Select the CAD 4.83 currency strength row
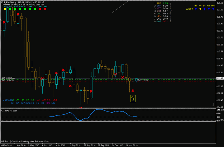The width and height of the screenshot is (224, 147). [161, 14]
